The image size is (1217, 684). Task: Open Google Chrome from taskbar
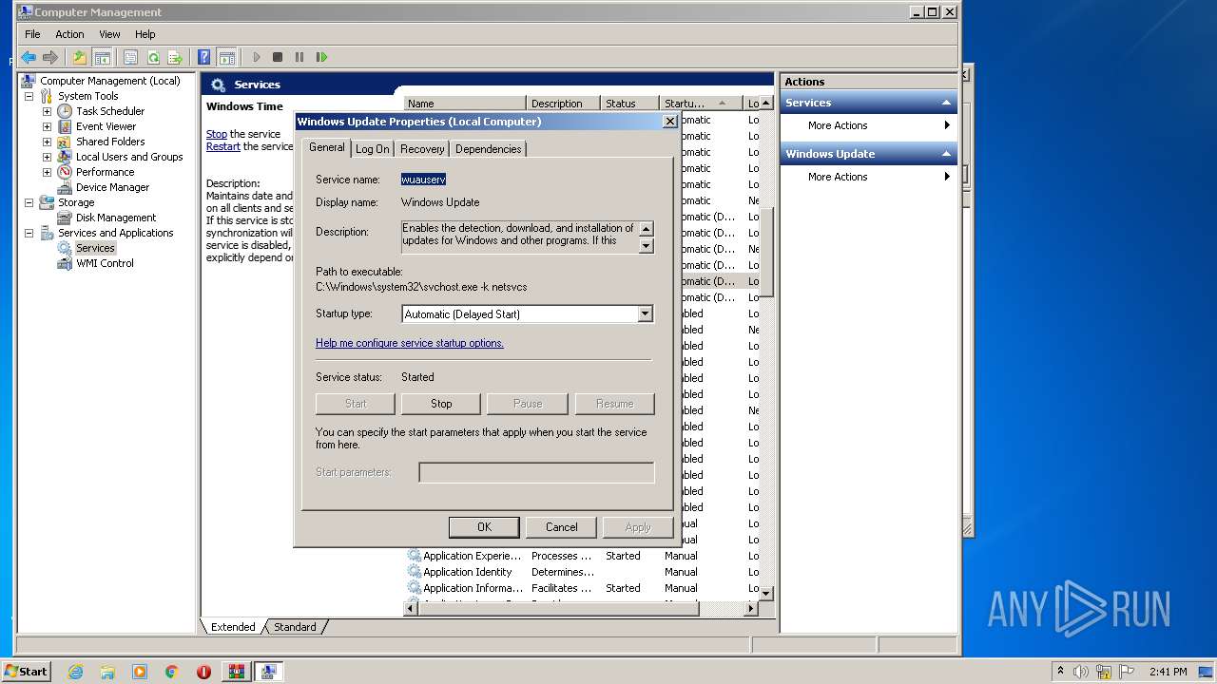coord(172,672)
